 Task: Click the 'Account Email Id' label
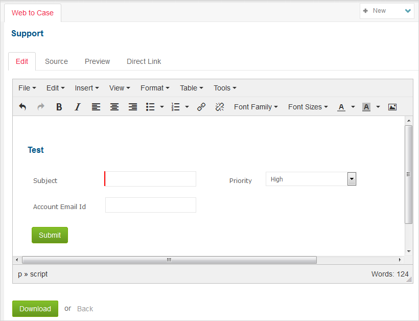[59, 207]
